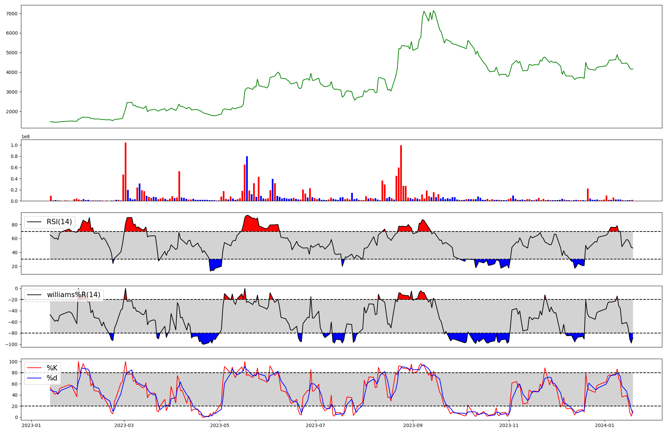Click the red %K legend entry

(x=52, y=368)
